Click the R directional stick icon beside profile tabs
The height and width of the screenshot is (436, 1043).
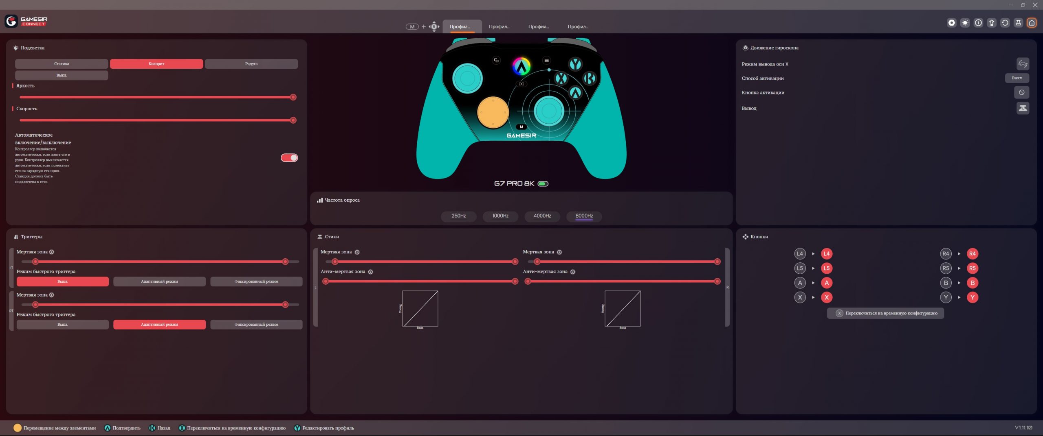pos(434,26)
